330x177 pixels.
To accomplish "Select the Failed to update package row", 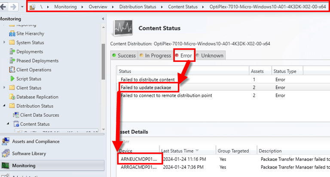I will pos(223,87).
